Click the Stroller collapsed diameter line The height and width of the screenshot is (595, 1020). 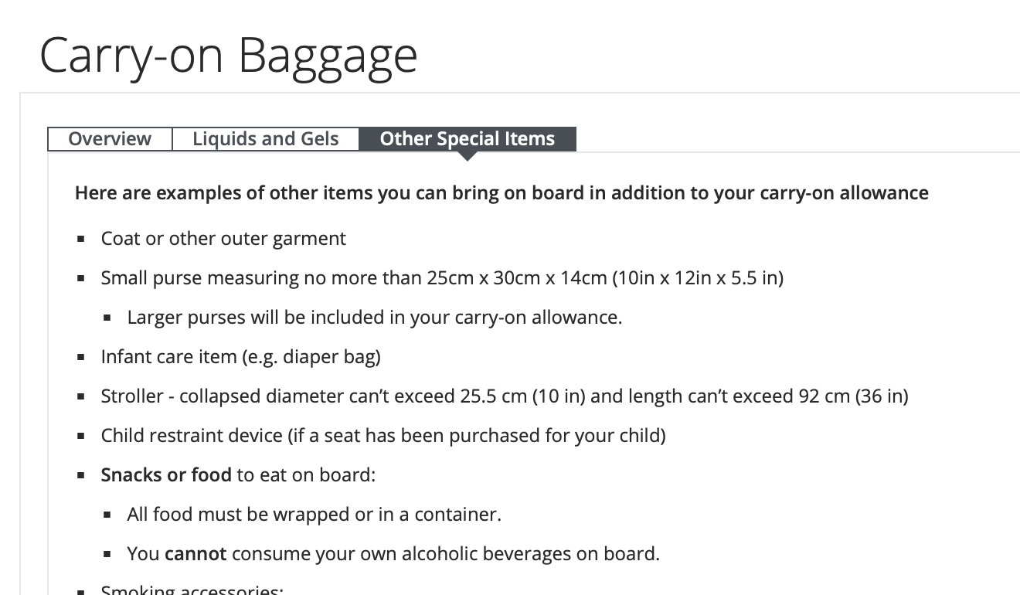tap(505, 396)
